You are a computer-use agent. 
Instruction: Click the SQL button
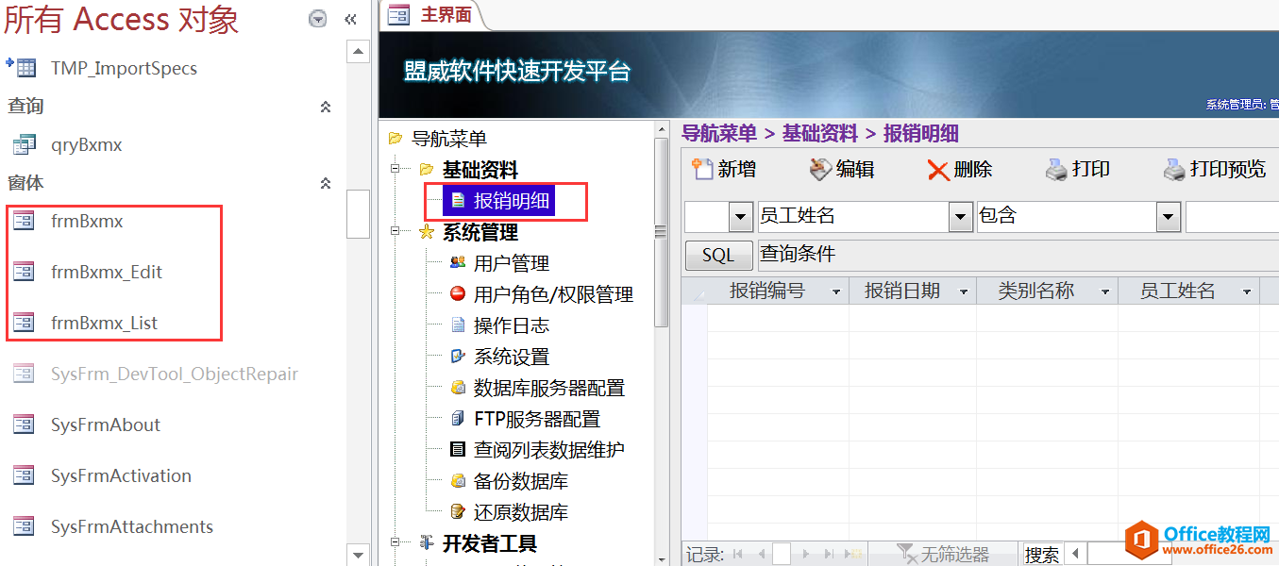(x=718, y=256)
